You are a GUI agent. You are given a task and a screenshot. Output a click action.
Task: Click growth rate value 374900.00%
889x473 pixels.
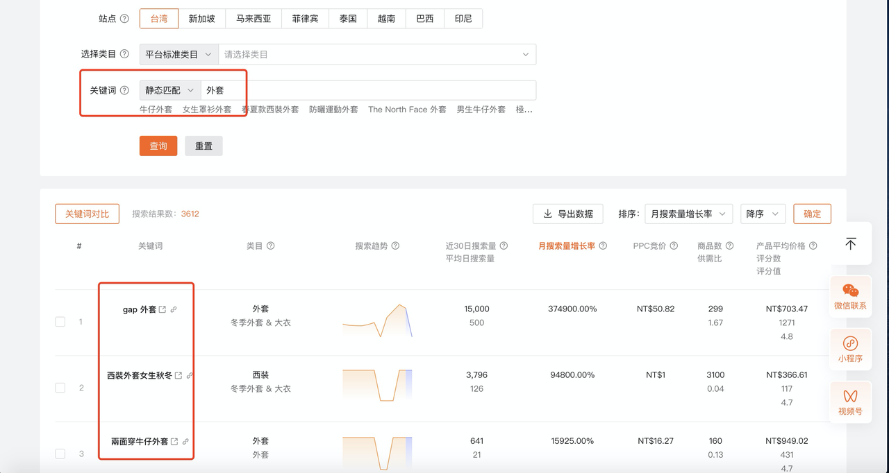click(572, 309)
